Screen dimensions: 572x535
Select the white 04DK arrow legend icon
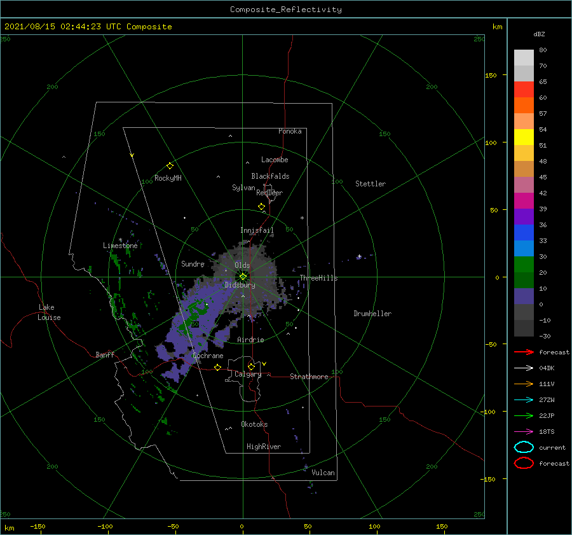tap(524, 368)
